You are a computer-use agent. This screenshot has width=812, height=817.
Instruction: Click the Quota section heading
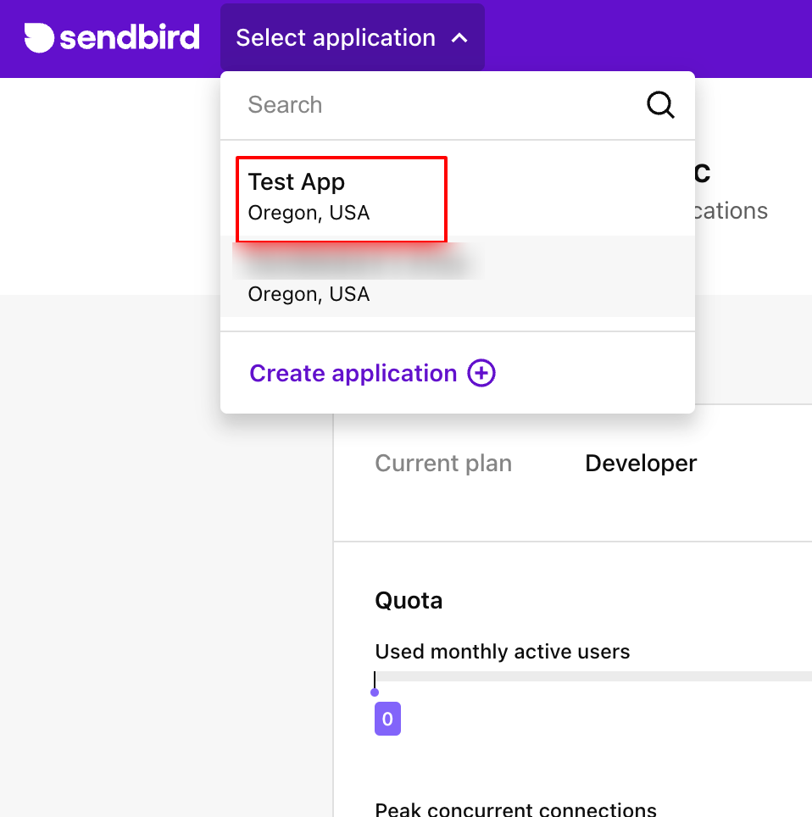click(409, 601)
